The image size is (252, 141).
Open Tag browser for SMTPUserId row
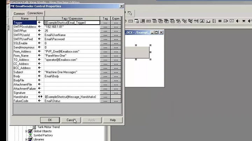[105, 35]
